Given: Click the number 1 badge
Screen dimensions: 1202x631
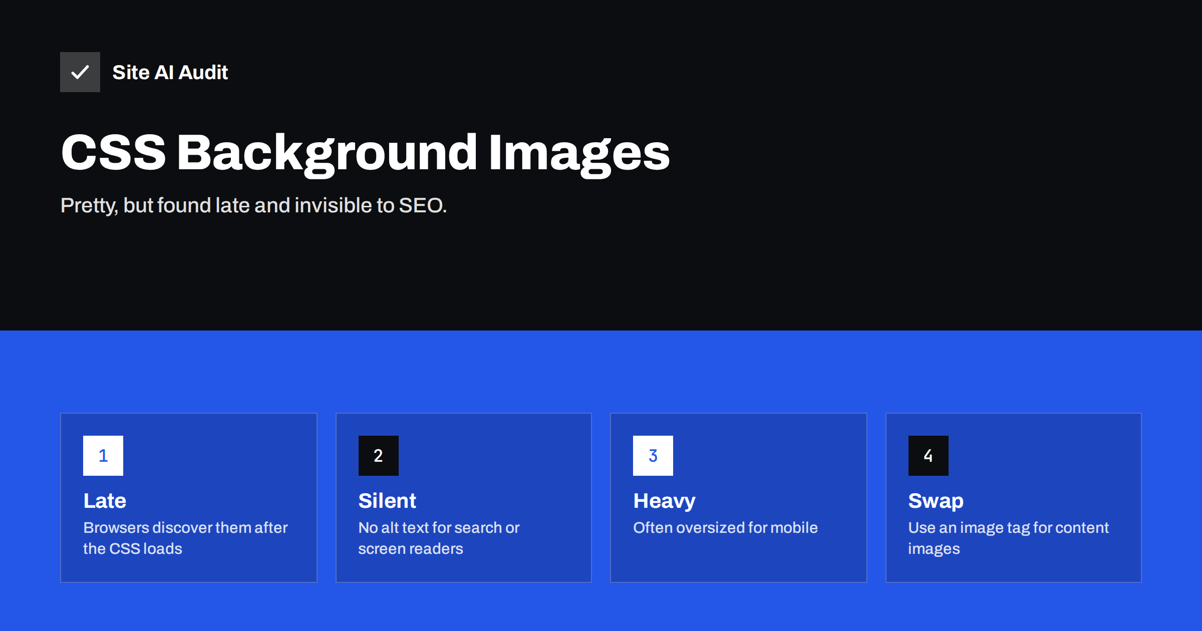Looking at the screenshot, I should 103,456.
